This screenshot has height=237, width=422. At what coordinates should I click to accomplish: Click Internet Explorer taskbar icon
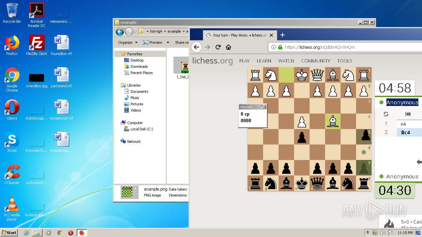(x=26, y=233)
